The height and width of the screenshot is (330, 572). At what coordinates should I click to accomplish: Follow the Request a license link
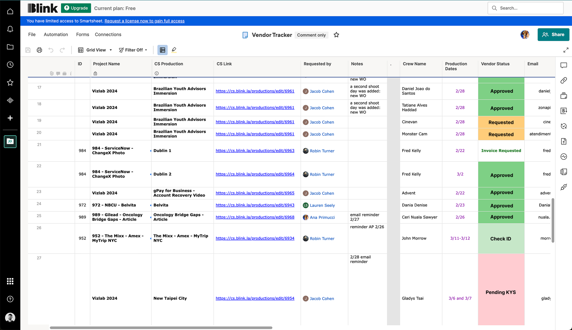pyautogui.click(x=145, y=21)
